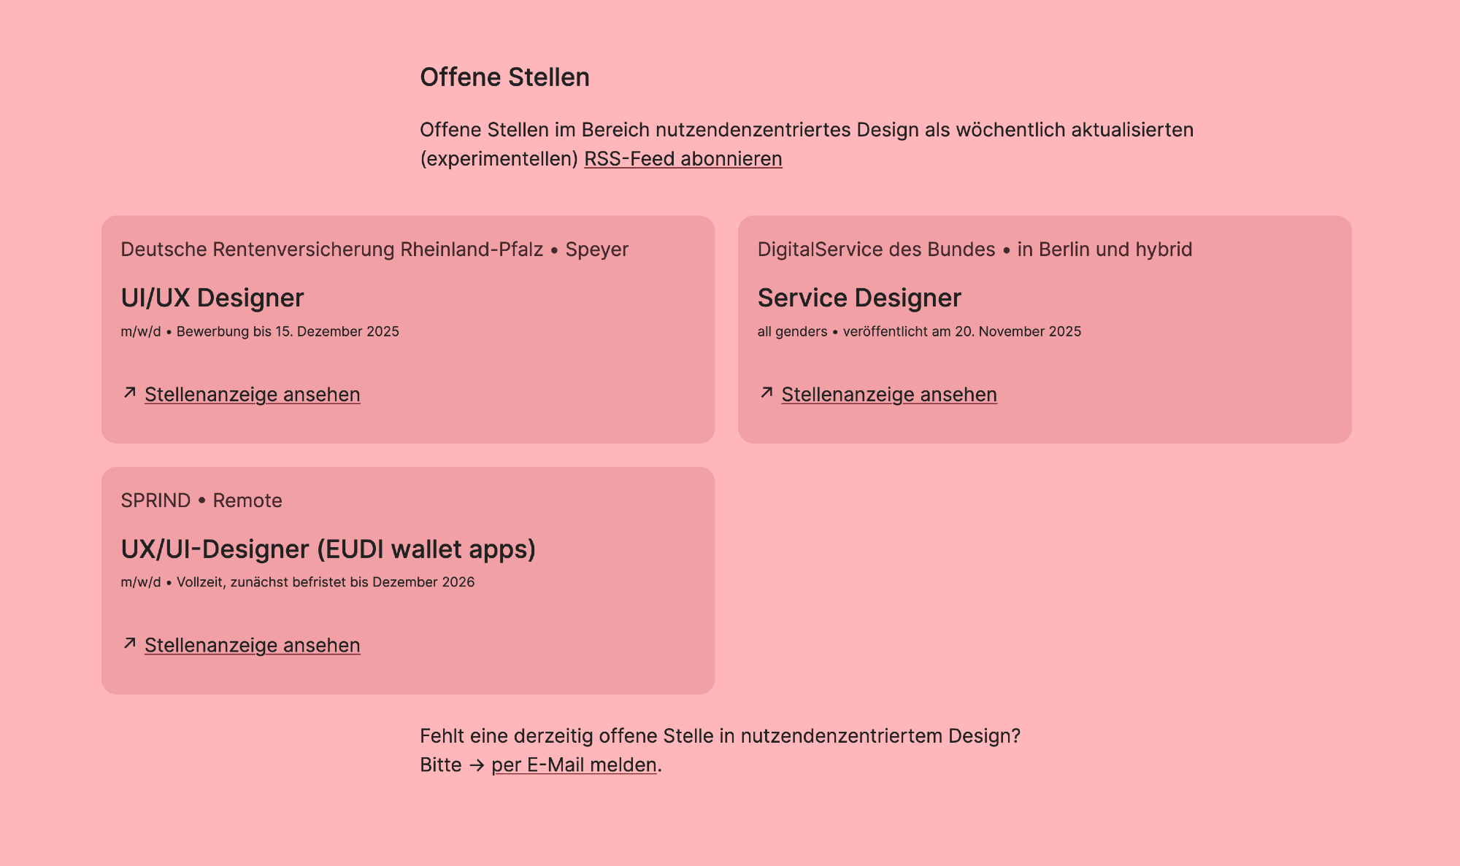
Task: Click the Fehlt eine derzeitig offene Stelle text
Action: tap(719, 736)
